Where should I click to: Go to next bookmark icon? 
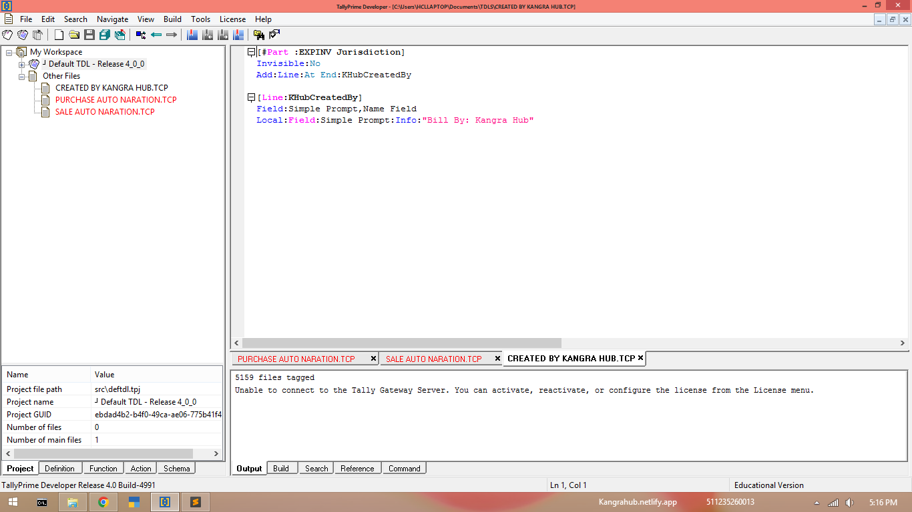click(223, 35)
